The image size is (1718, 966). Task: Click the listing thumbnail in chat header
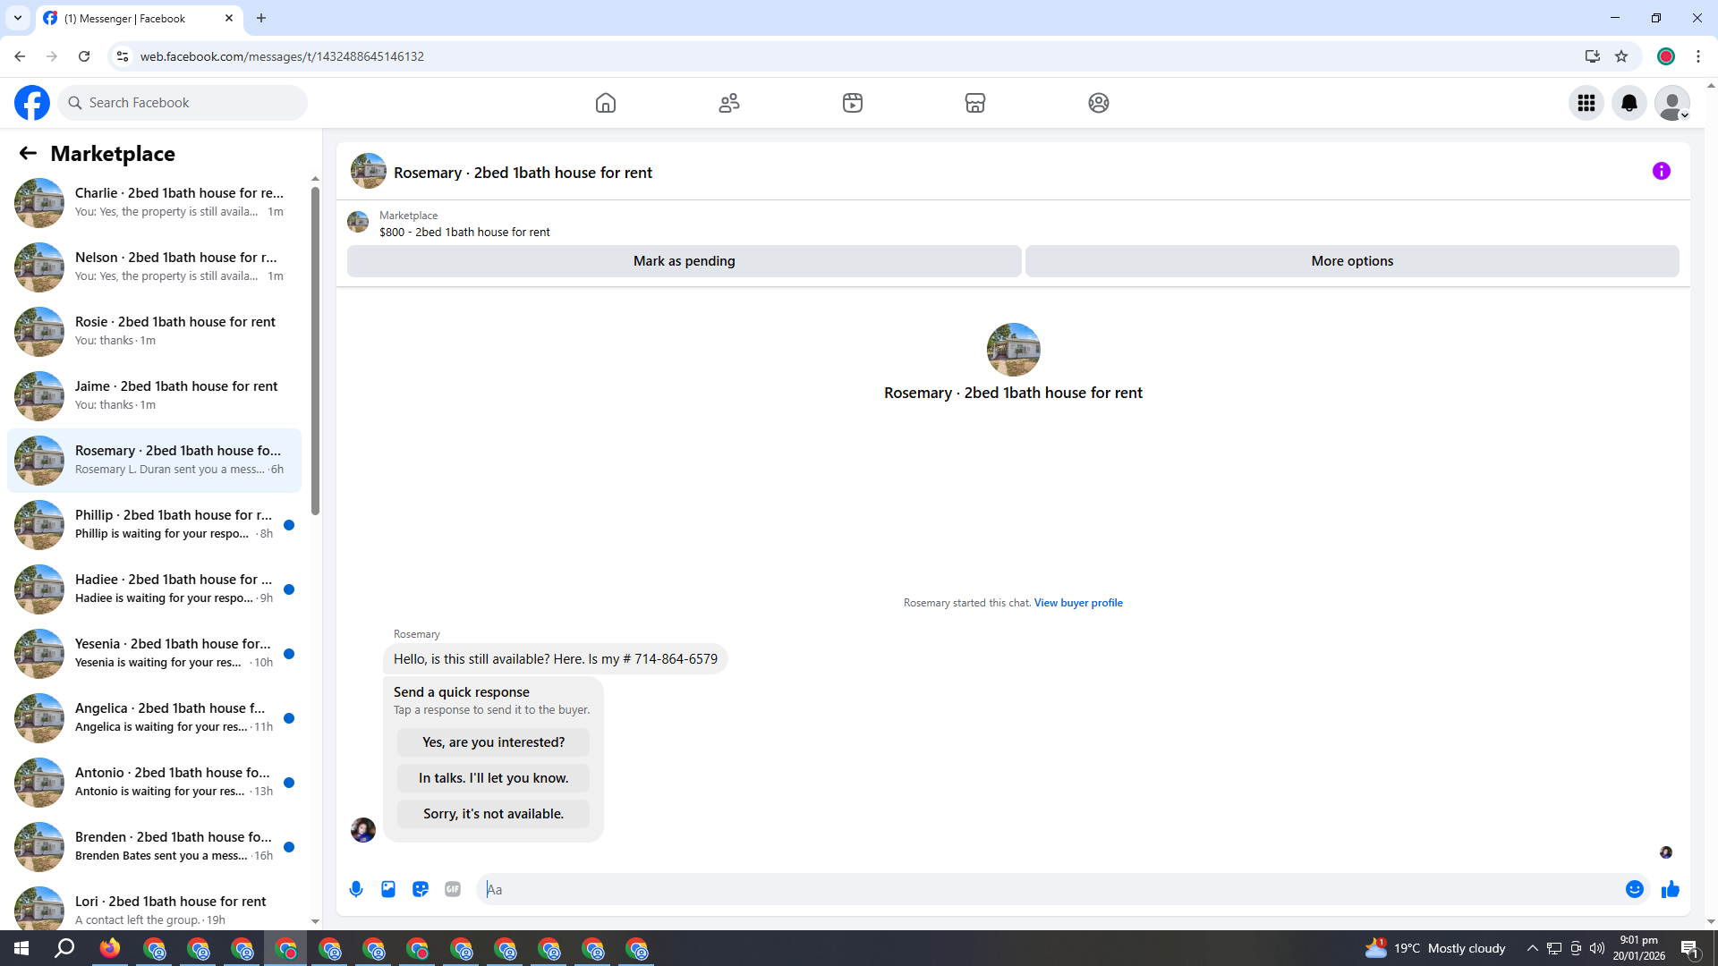click(x=369, y=171)
